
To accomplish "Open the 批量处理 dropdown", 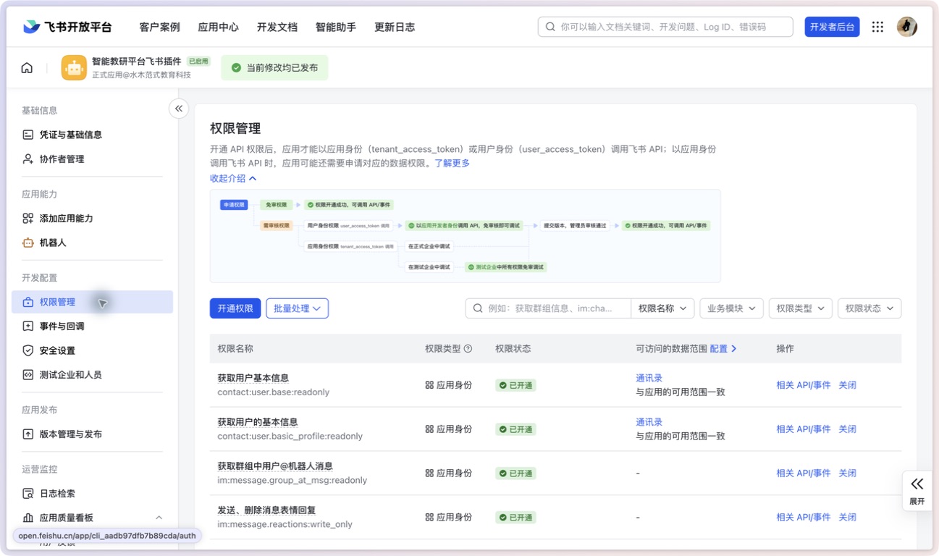I will click(297, 308).
